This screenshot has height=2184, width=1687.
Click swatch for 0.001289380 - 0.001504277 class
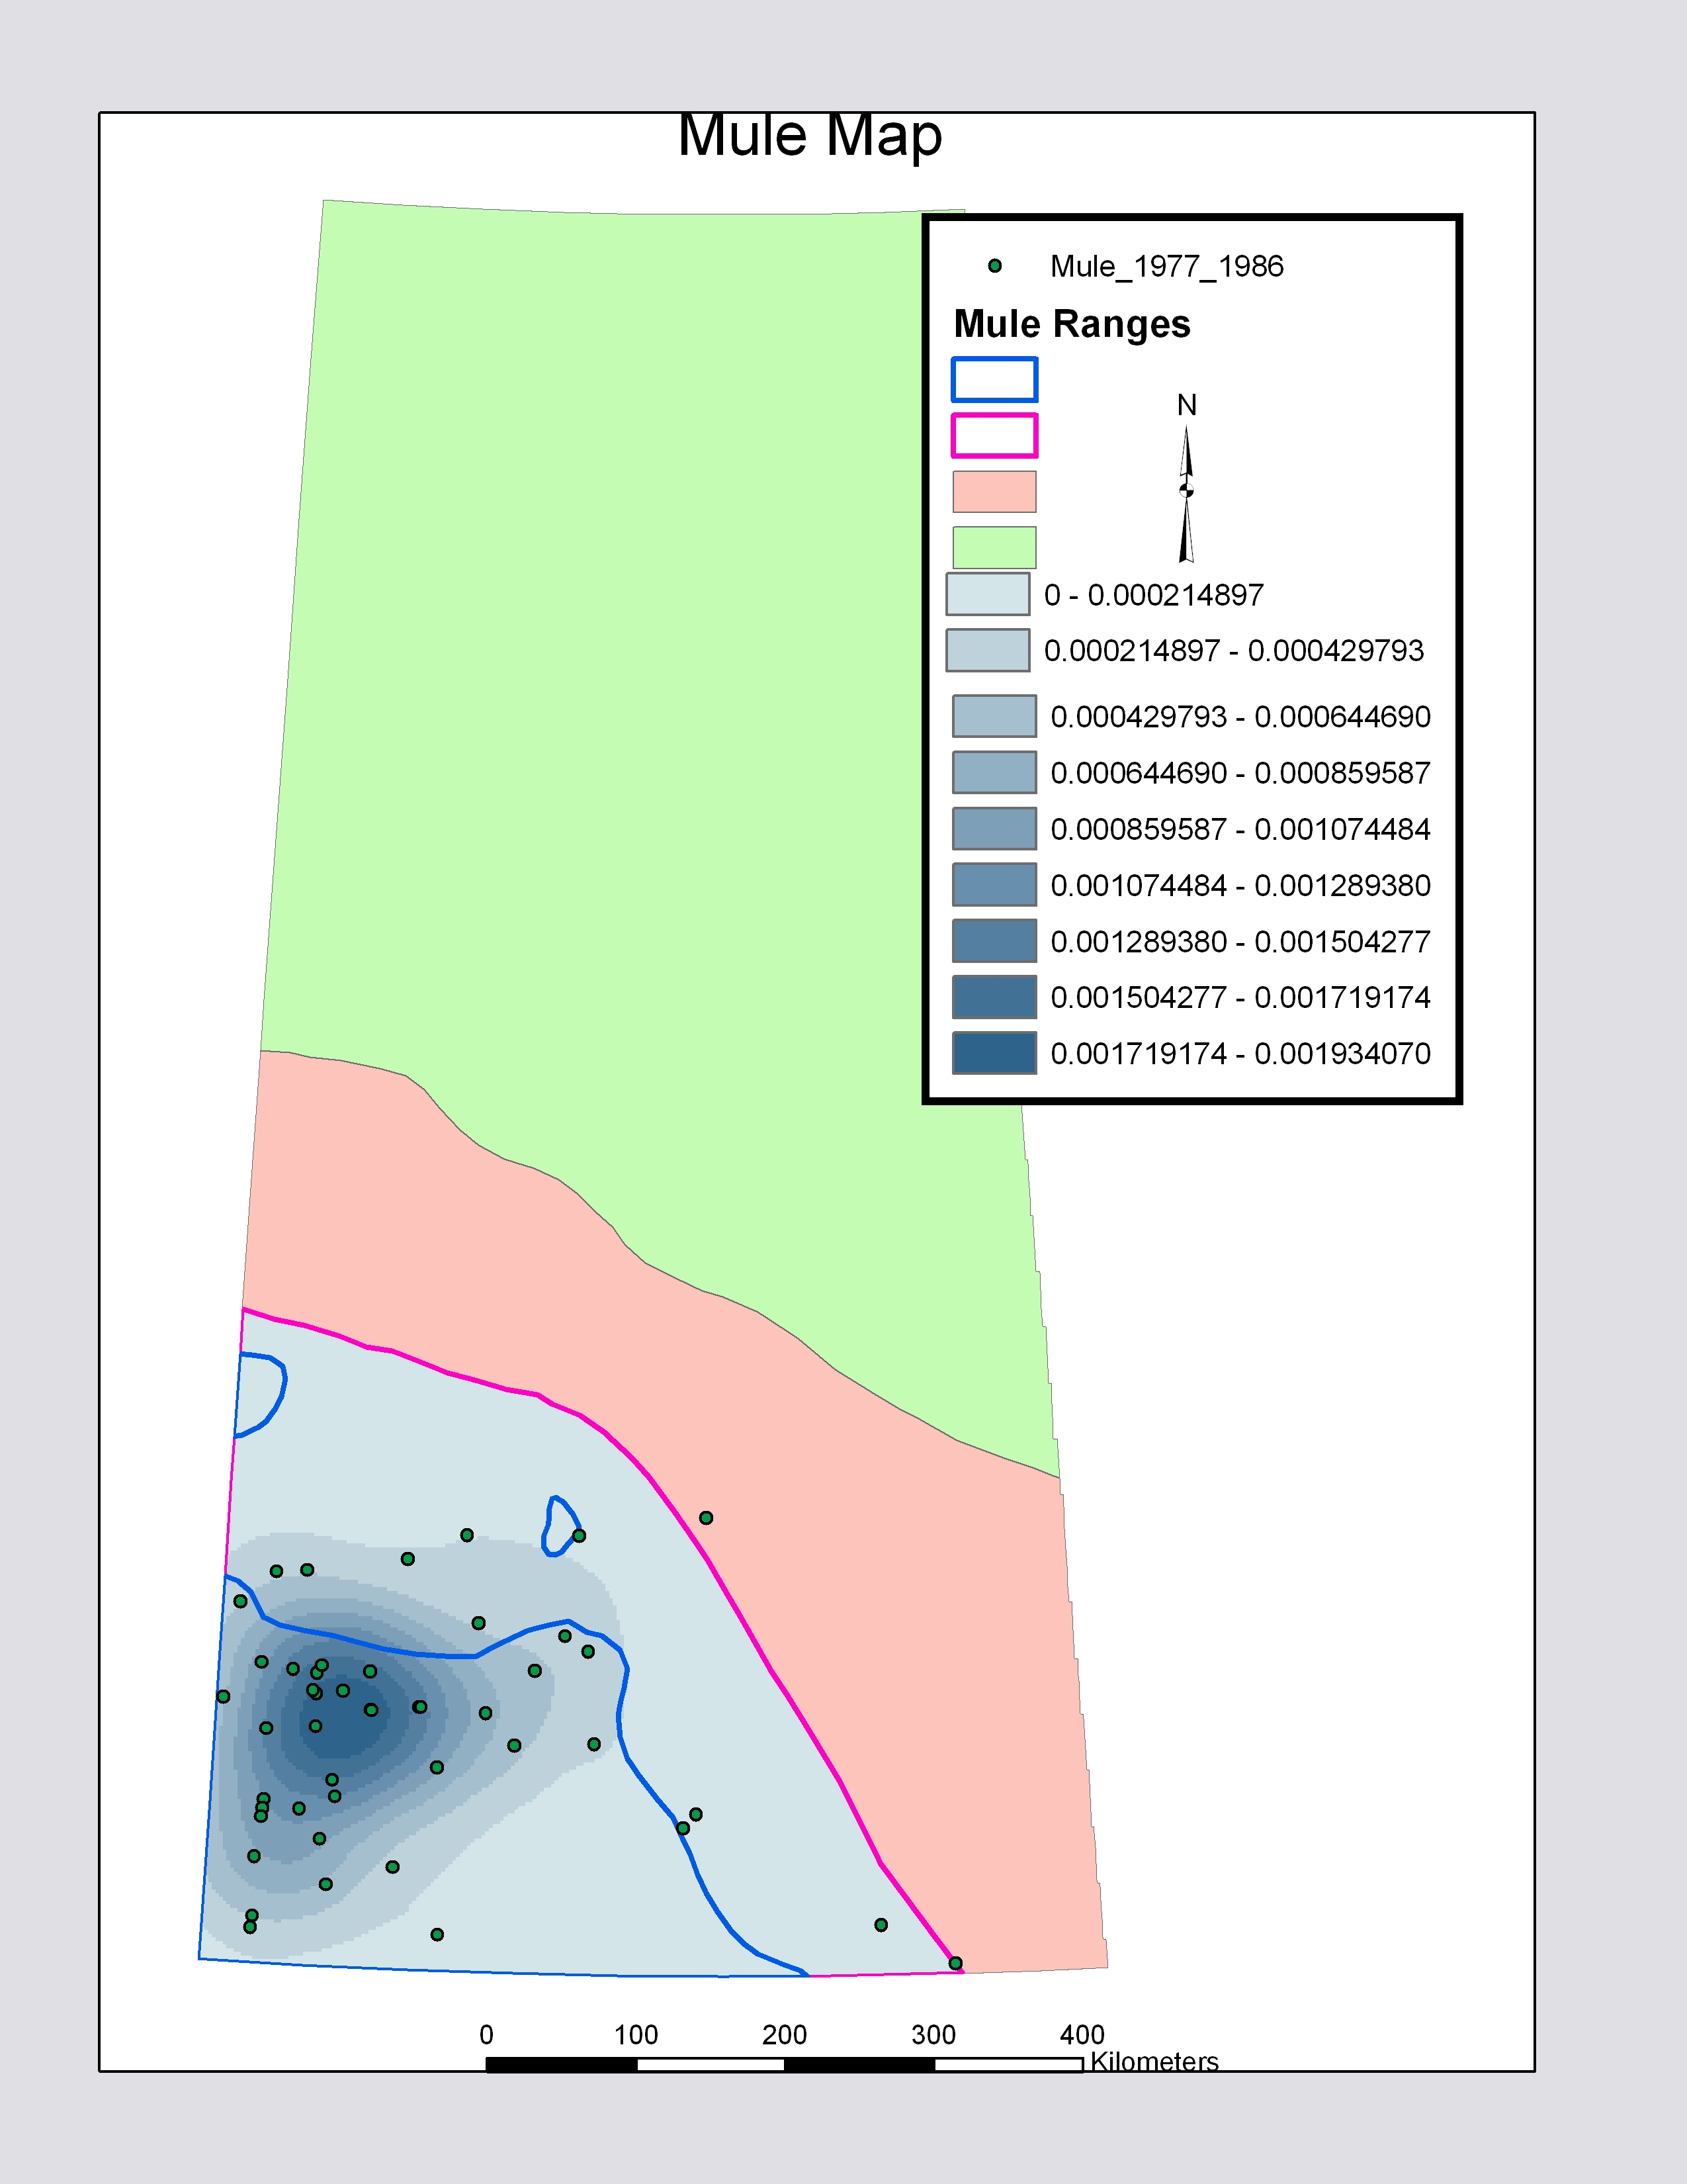[994, 940]
